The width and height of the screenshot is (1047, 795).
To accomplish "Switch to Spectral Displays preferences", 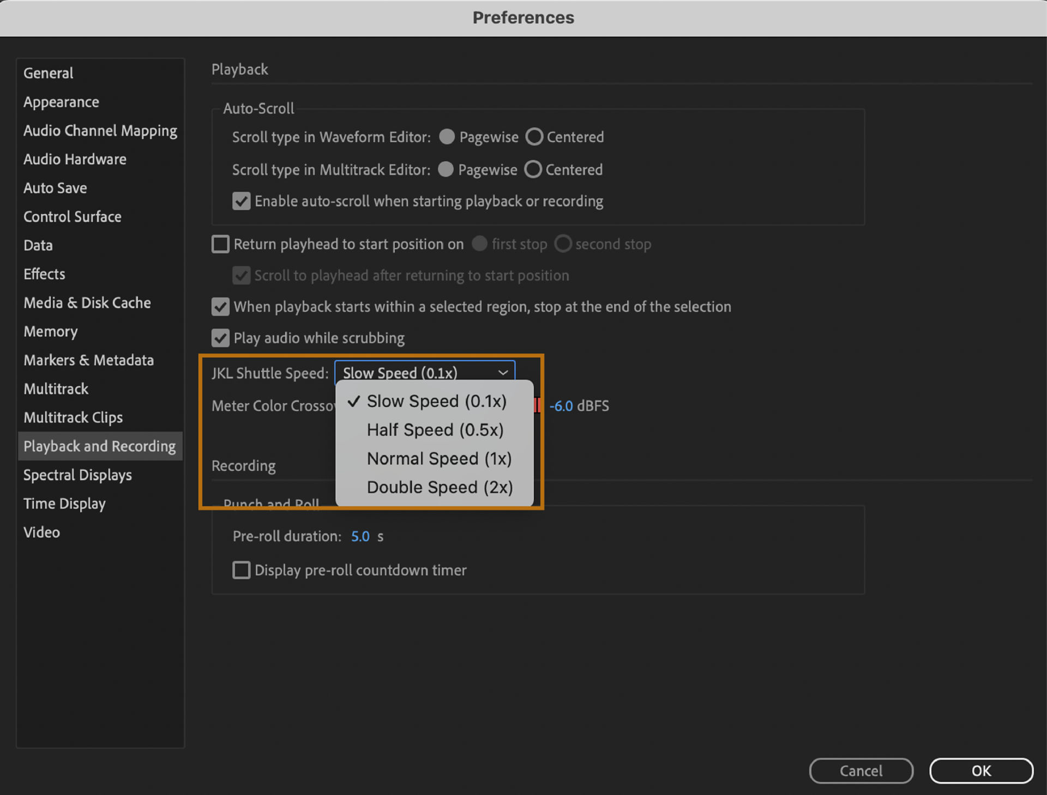I will [x=77, y=475].
